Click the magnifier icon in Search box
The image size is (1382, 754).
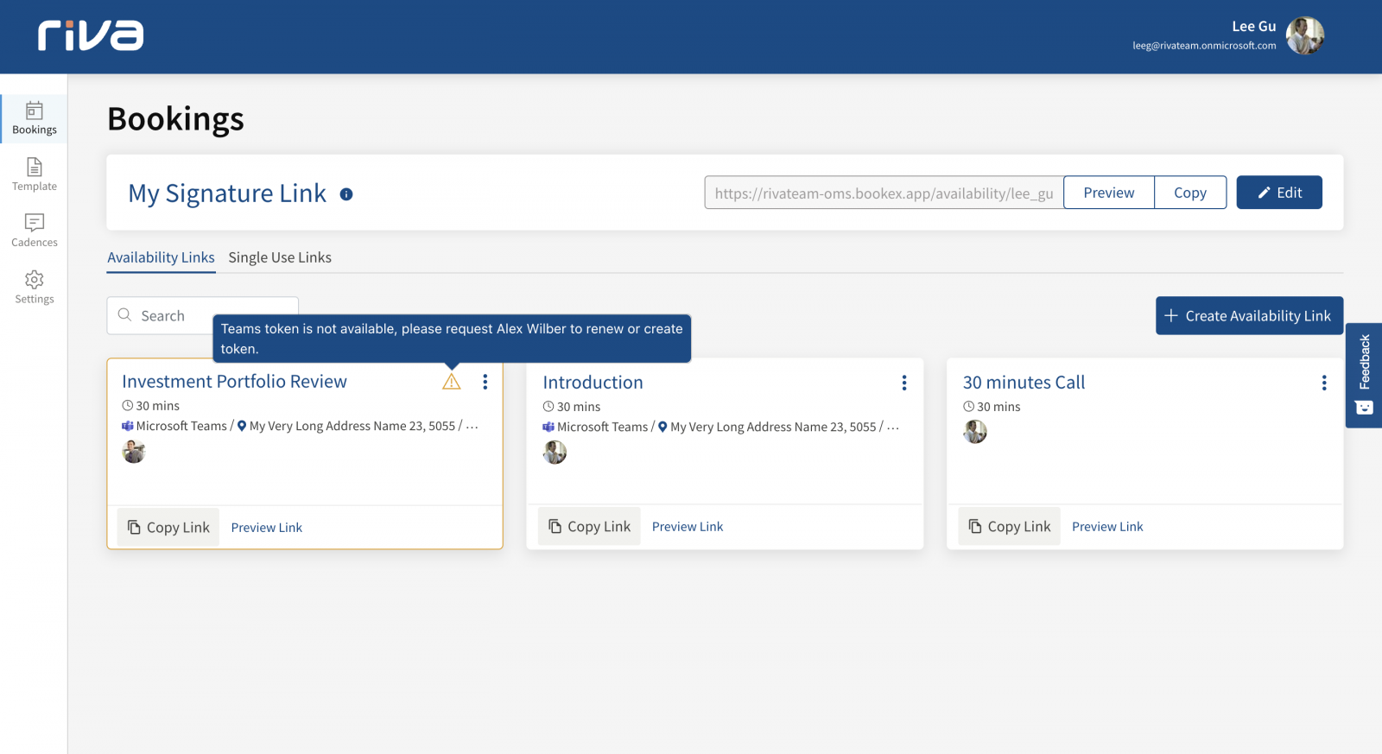pos(125,315)
